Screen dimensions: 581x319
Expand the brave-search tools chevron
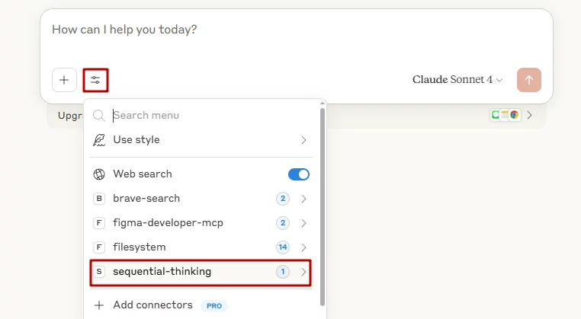coord(303,199)
